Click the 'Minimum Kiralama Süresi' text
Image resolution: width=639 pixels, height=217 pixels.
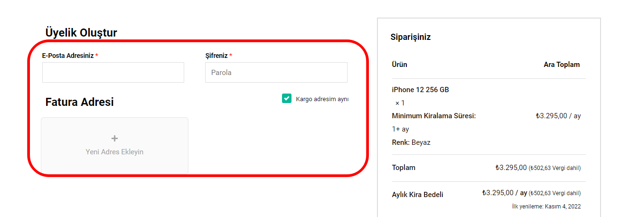[433, 116]
